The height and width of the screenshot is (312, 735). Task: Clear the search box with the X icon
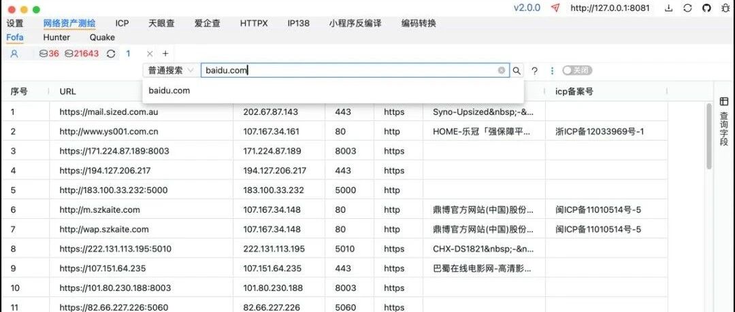[502, 70]
